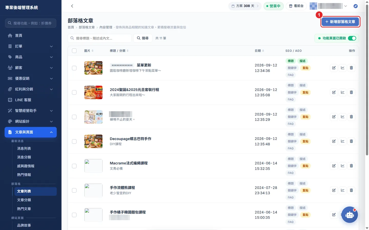Expand the 商品 sidebar menu
Image resolution: width=369 pixels, height=230 pixels.
[31, 57]
